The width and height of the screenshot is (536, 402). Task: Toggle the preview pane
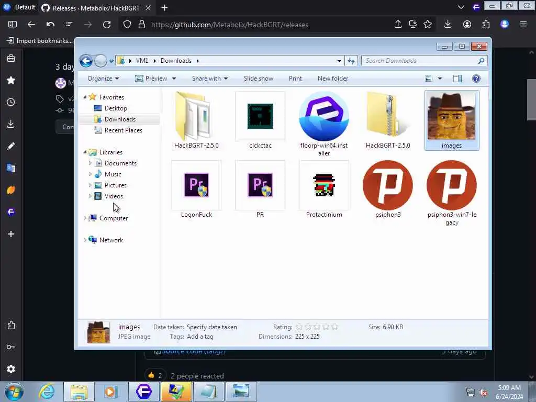(x=457, y=79)
